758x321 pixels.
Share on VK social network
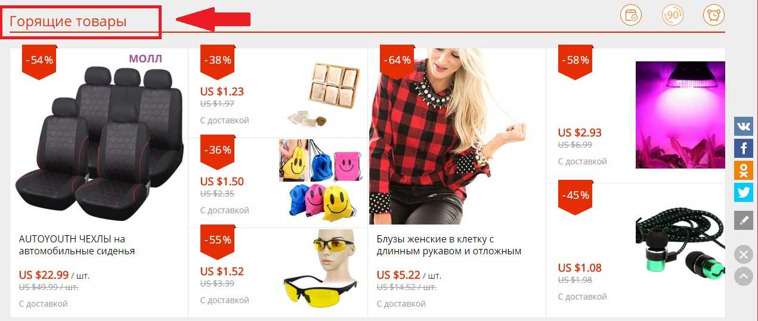[x=743, y=126]
